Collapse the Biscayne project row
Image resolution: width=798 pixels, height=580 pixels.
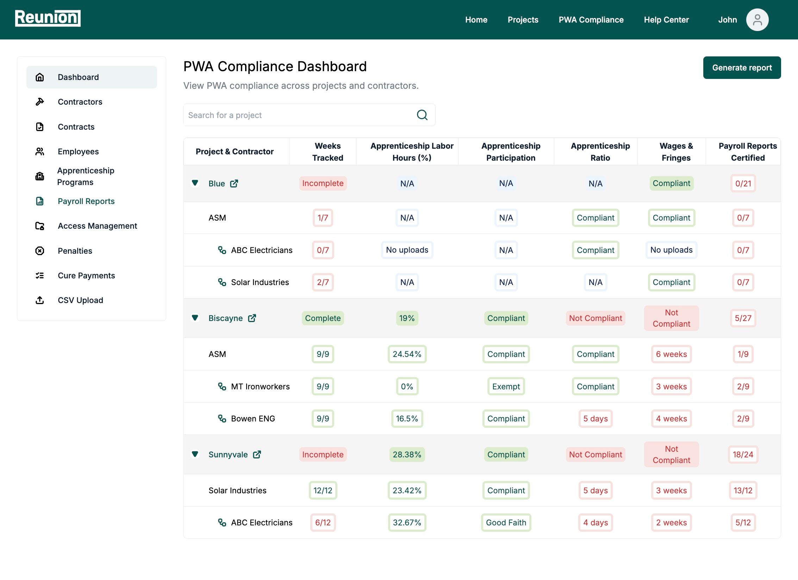point(195,318)
